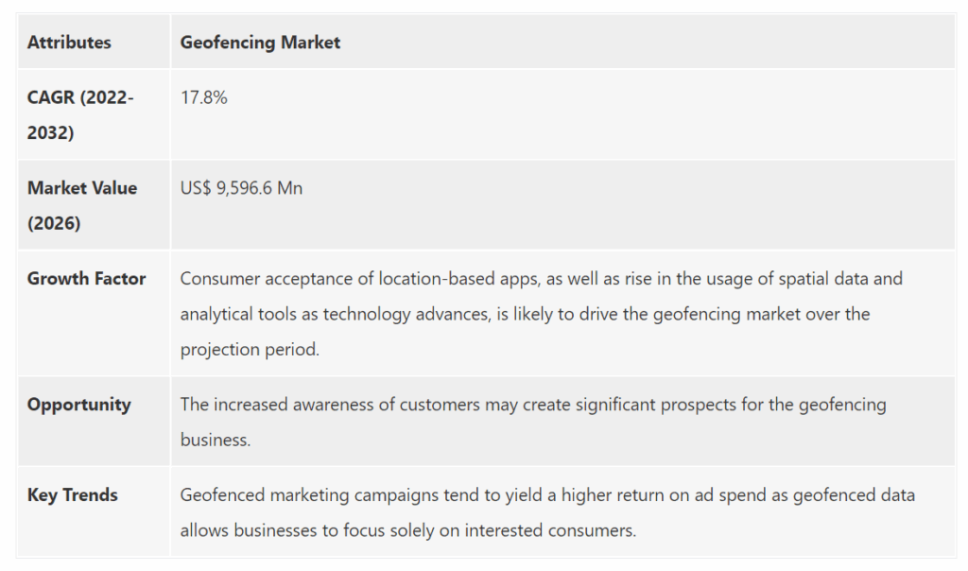Select the CAGR (2022-2032) row label
This screenshot has height=571, width=968.
coord(80,114)
